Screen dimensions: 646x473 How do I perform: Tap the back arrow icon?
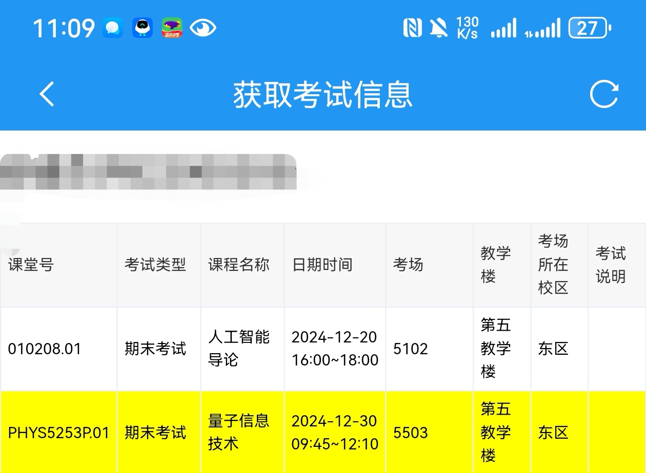point(47,94)
